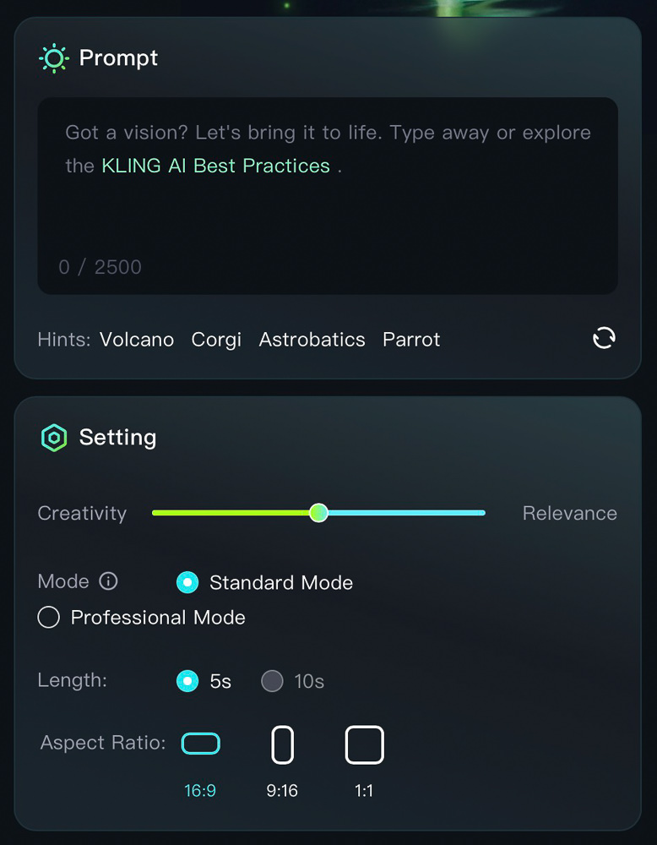
Task: Choose Standard Mode radio button
Action: point(187,582)
